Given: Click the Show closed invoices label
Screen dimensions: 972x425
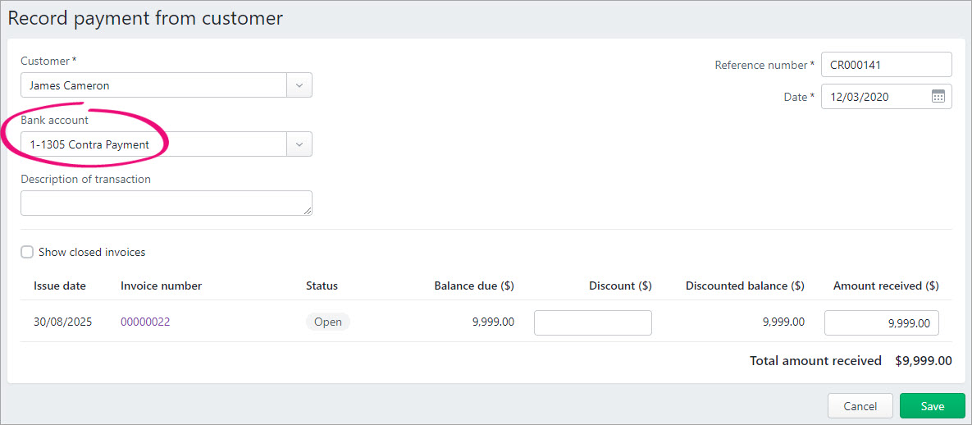Looking at the screenshot, I should 92,253.
